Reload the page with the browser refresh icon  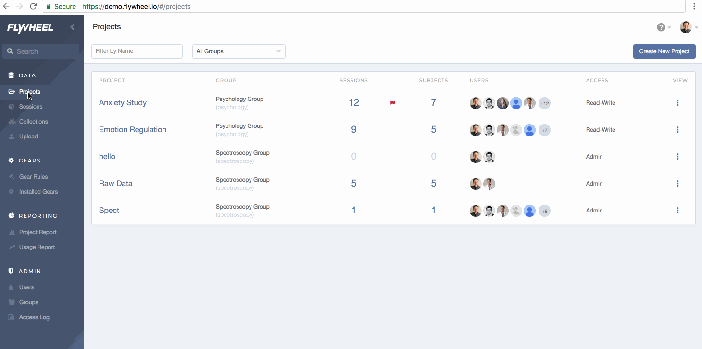(33, 7)
